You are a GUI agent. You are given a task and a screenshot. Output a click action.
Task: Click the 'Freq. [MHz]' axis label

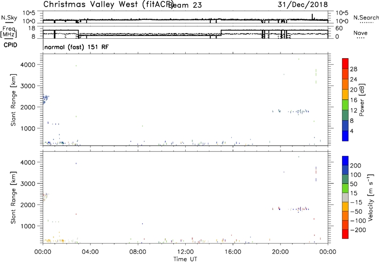pos(9,32)
